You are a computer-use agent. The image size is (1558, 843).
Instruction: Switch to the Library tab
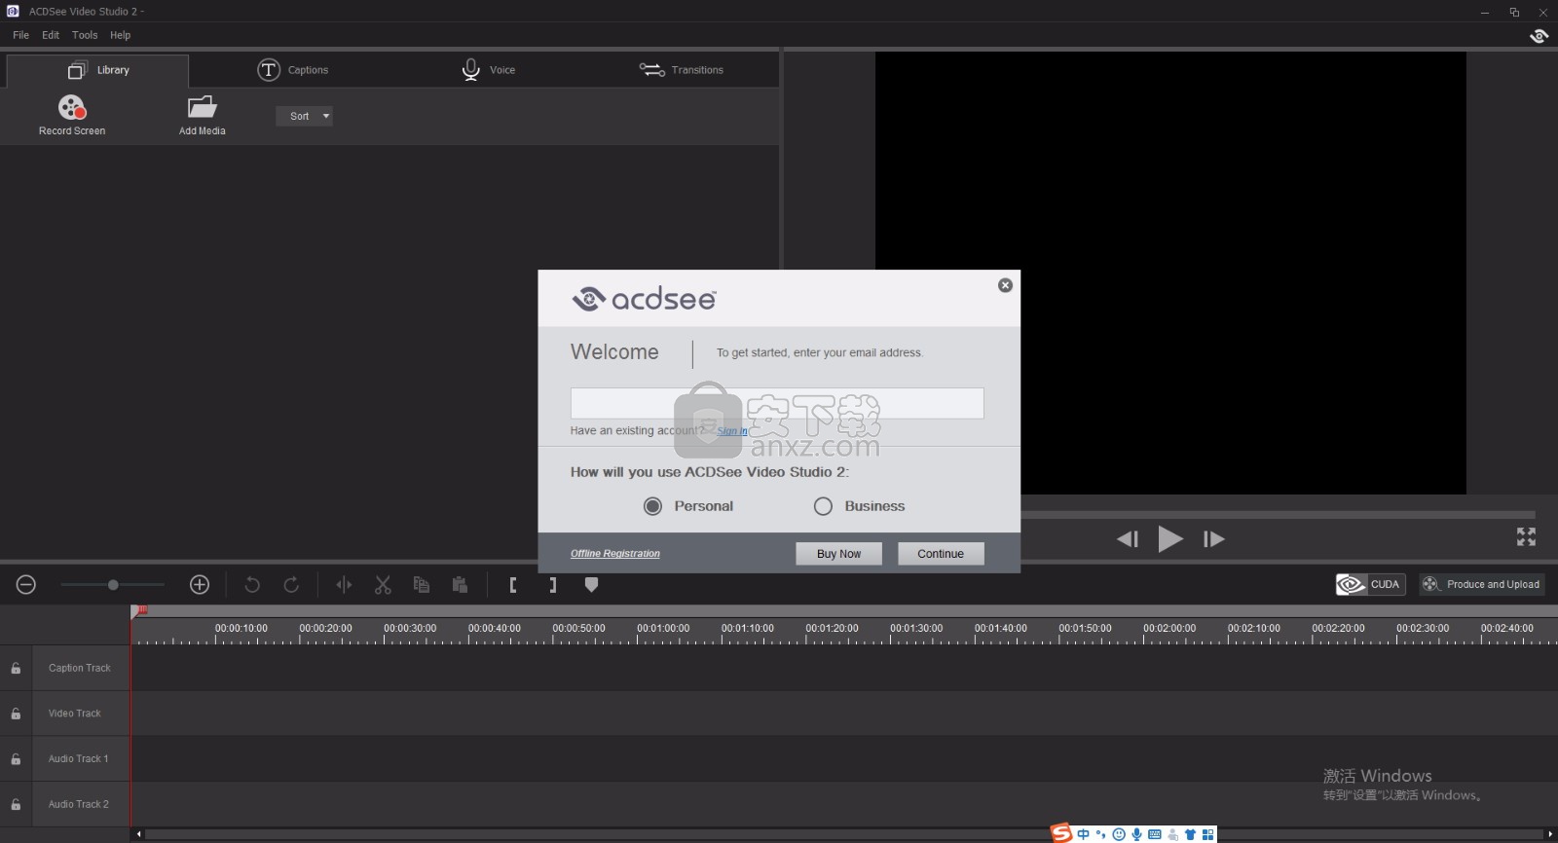(97, 70)
